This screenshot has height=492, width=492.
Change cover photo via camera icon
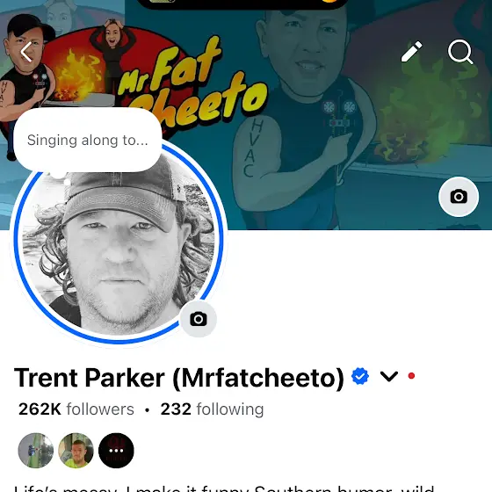click(x=459, y=197)
